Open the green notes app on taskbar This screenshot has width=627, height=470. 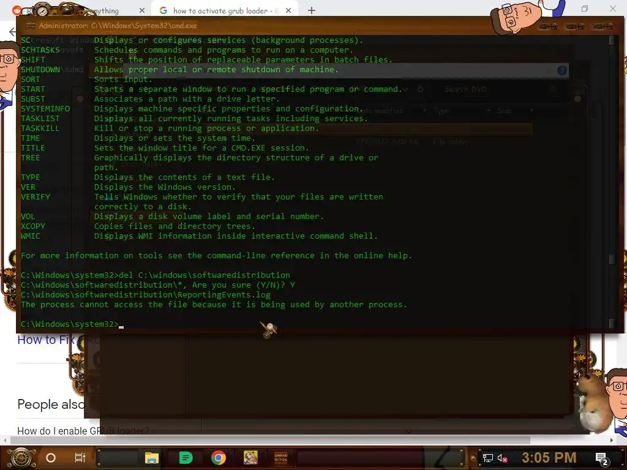pos(185,458)
